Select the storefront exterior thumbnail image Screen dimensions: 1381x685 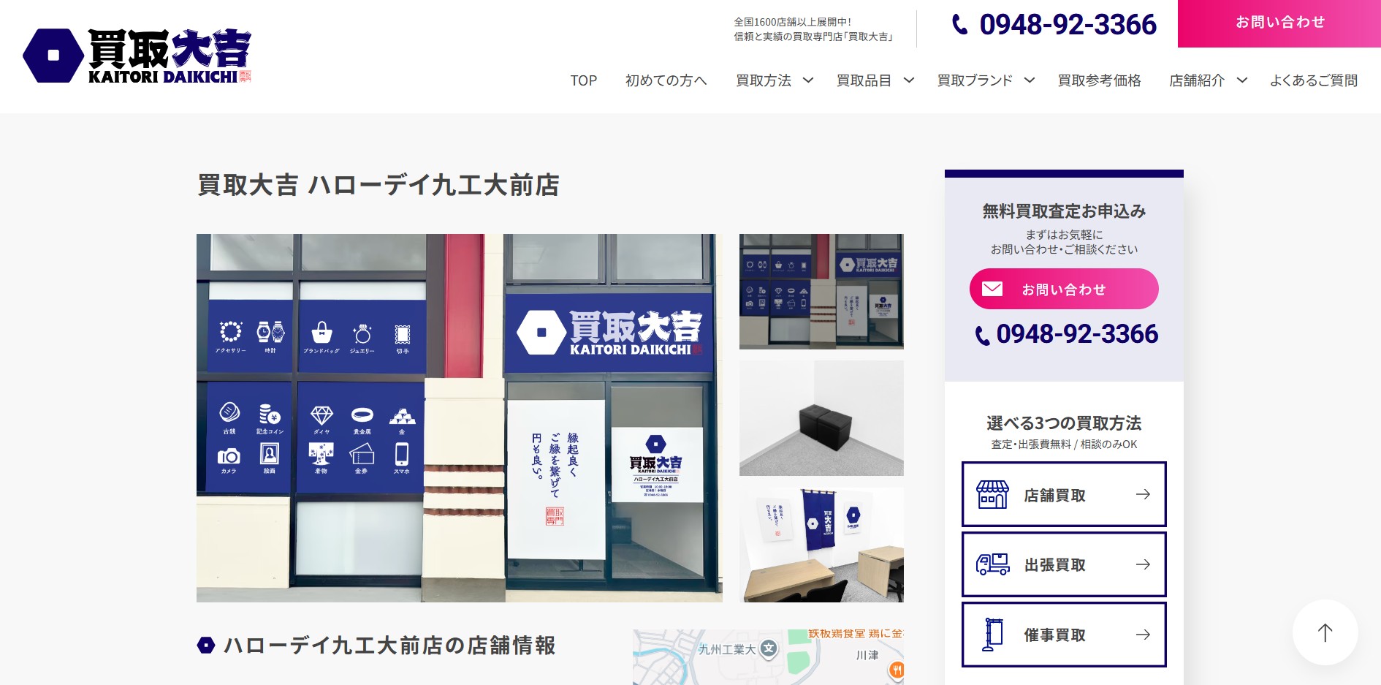tap(821, 292)
